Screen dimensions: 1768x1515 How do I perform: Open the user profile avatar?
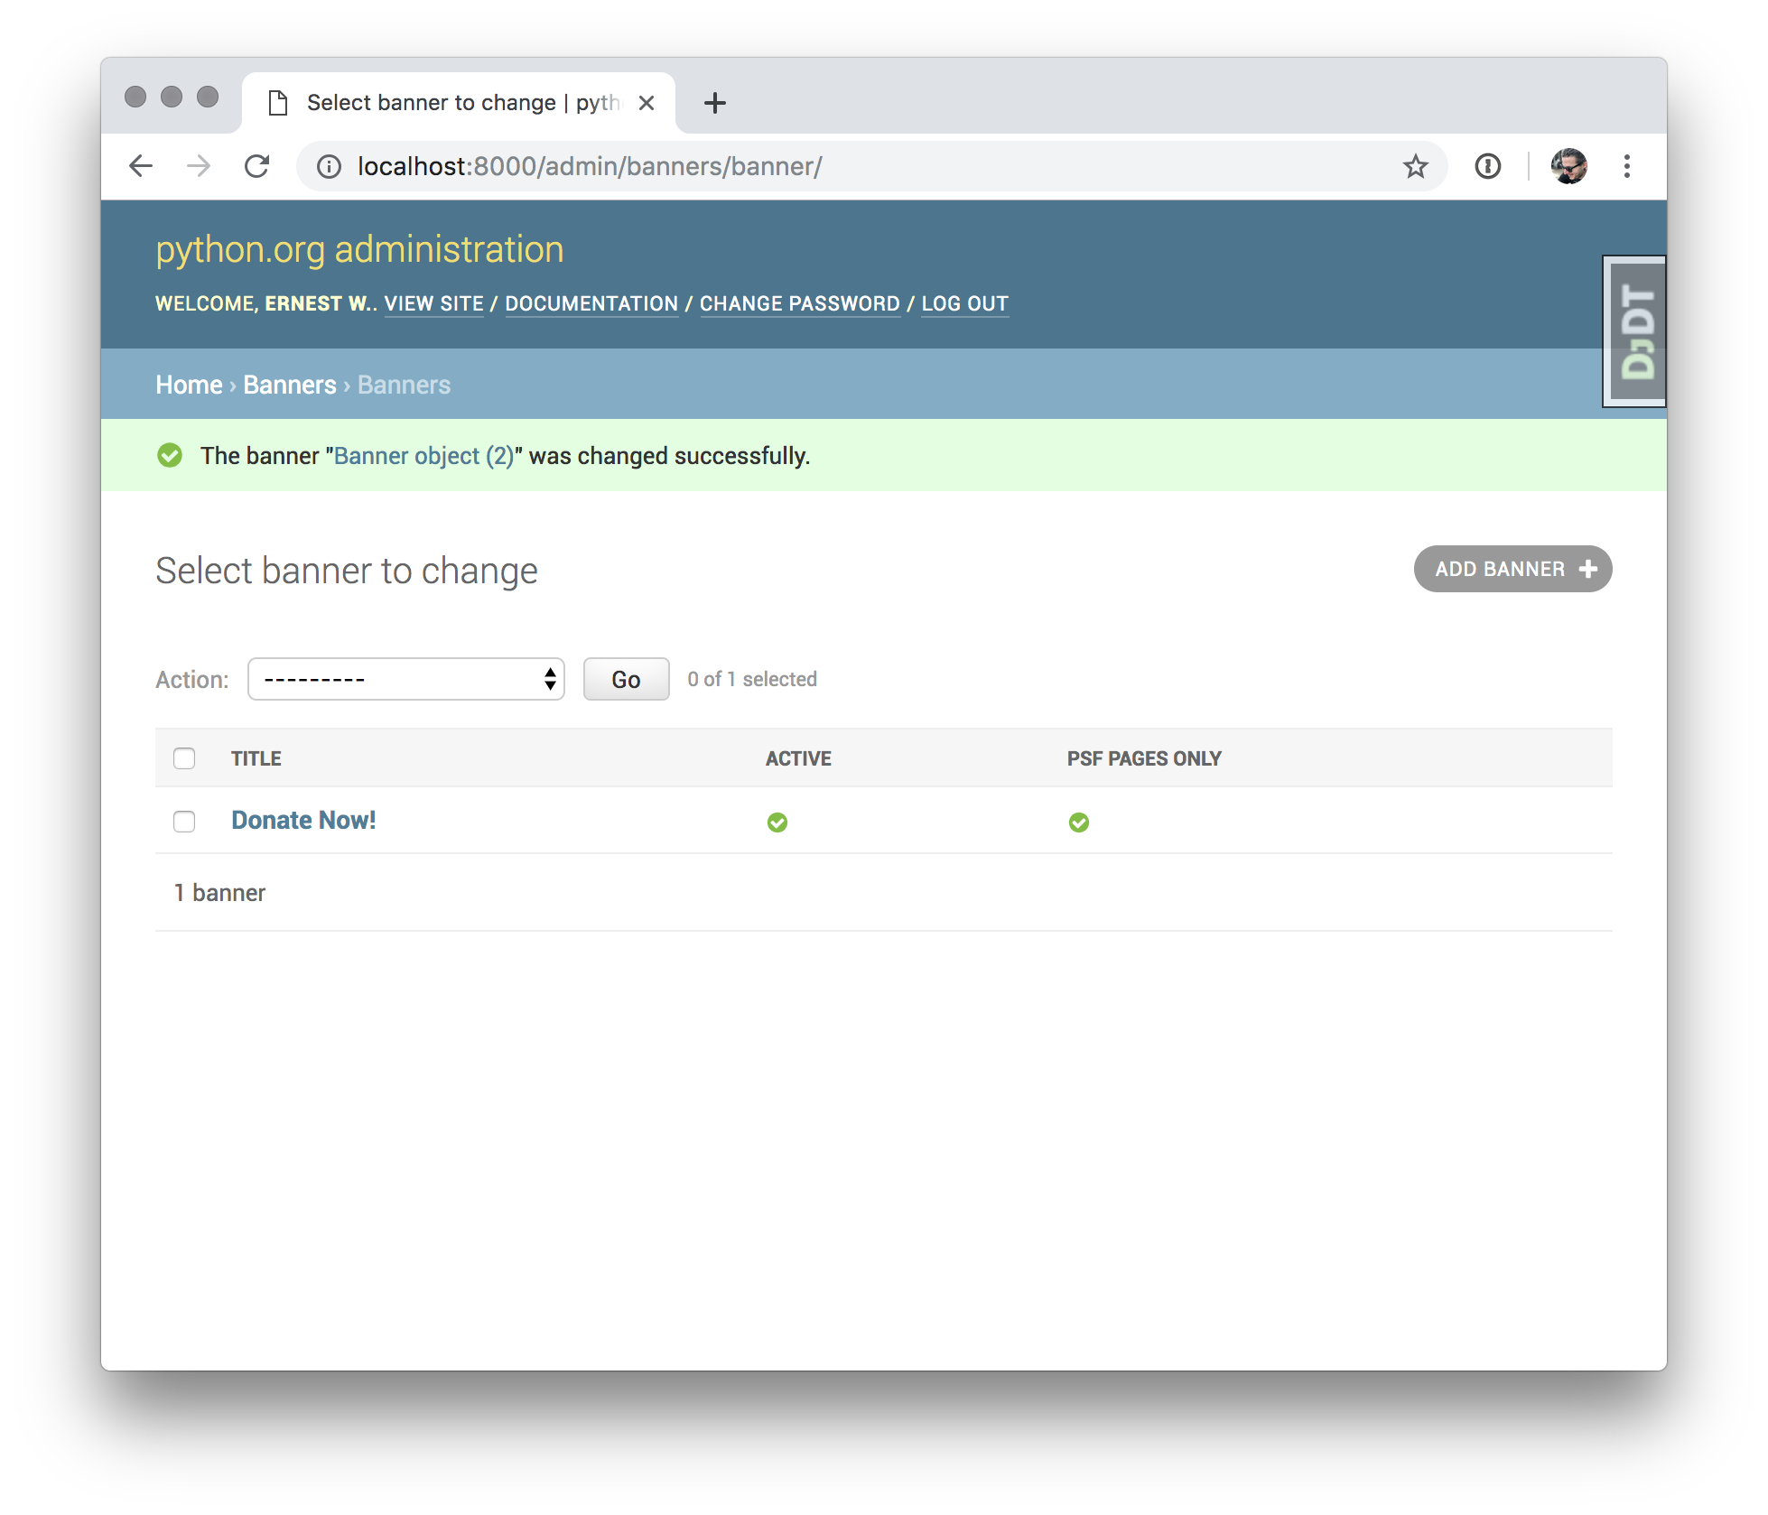(x=1568, y=166)
